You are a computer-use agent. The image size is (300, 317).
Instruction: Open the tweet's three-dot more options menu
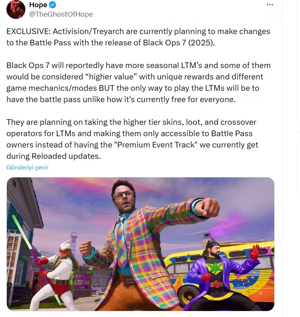click(x=270, y=5)
